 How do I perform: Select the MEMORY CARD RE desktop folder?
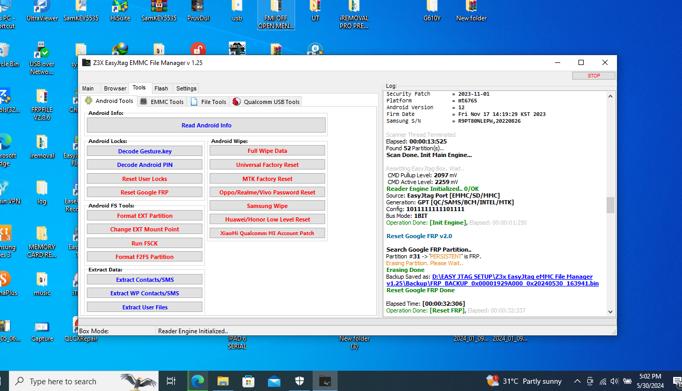[42, 242]
